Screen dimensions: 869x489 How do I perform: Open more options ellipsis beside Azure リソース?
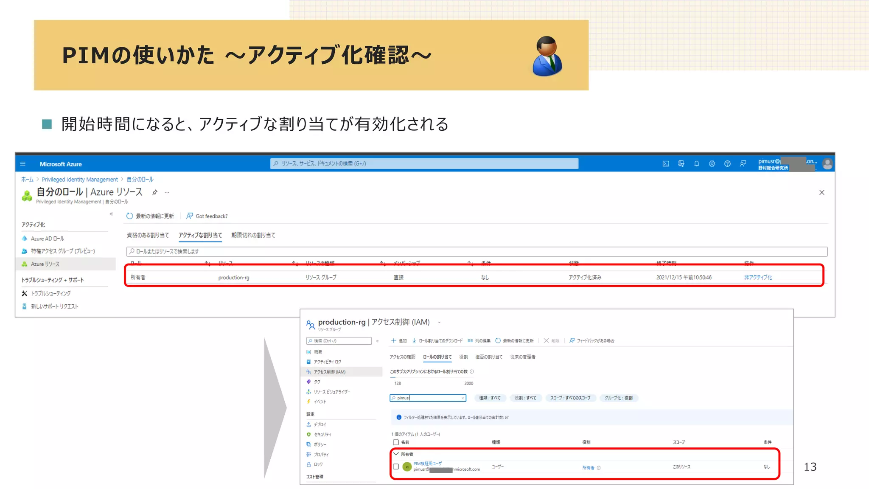point(167,193)
